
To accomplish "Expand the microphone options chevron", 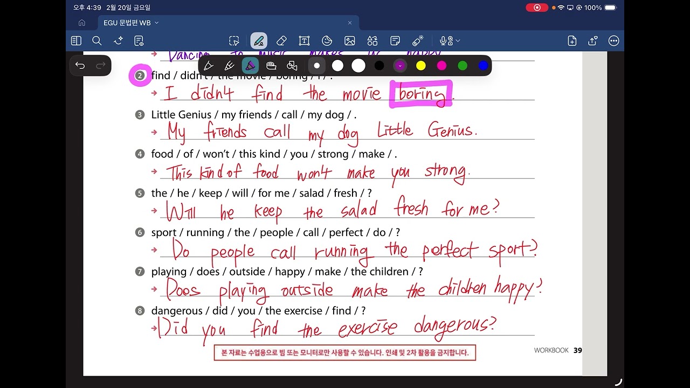I will click(x=458, y=41).
